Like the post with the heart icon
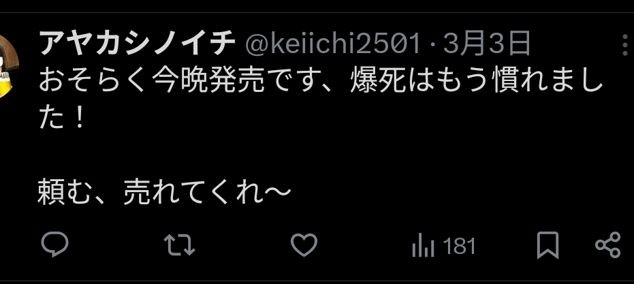The height and width of the screenshot is (284, 634). pyautogui.click(x=304, y=245)
